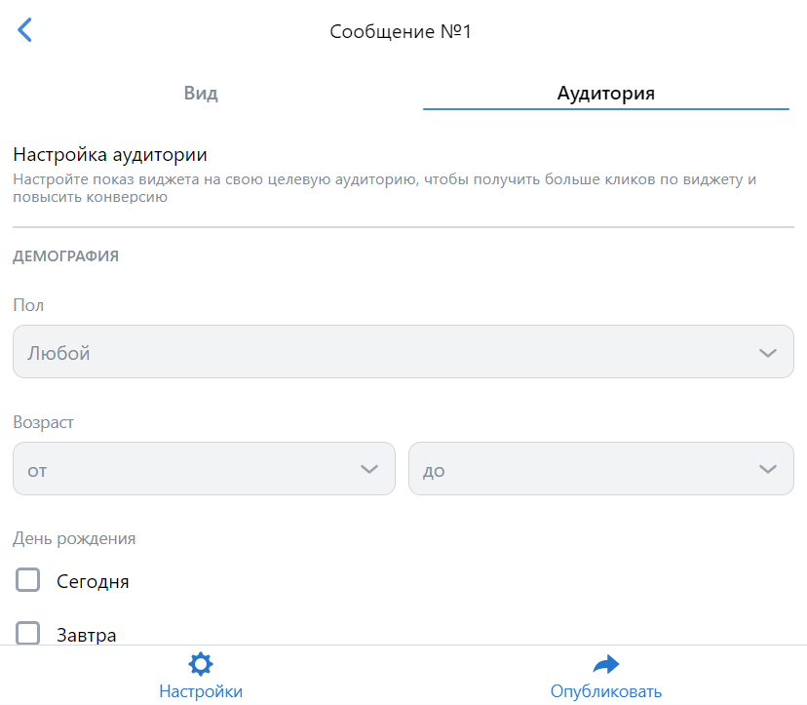Viewport: 807px width, 705px height.
Task: Enable the Сегодня birthday checkbox
Action: coord(28,581)
